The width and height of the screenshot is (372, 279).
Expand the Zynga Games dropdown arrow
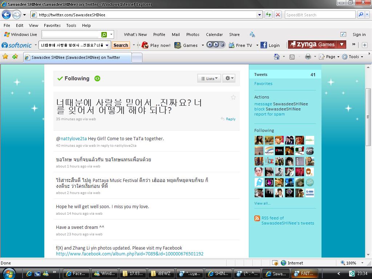pyautogui.click(x=341, y=44)
